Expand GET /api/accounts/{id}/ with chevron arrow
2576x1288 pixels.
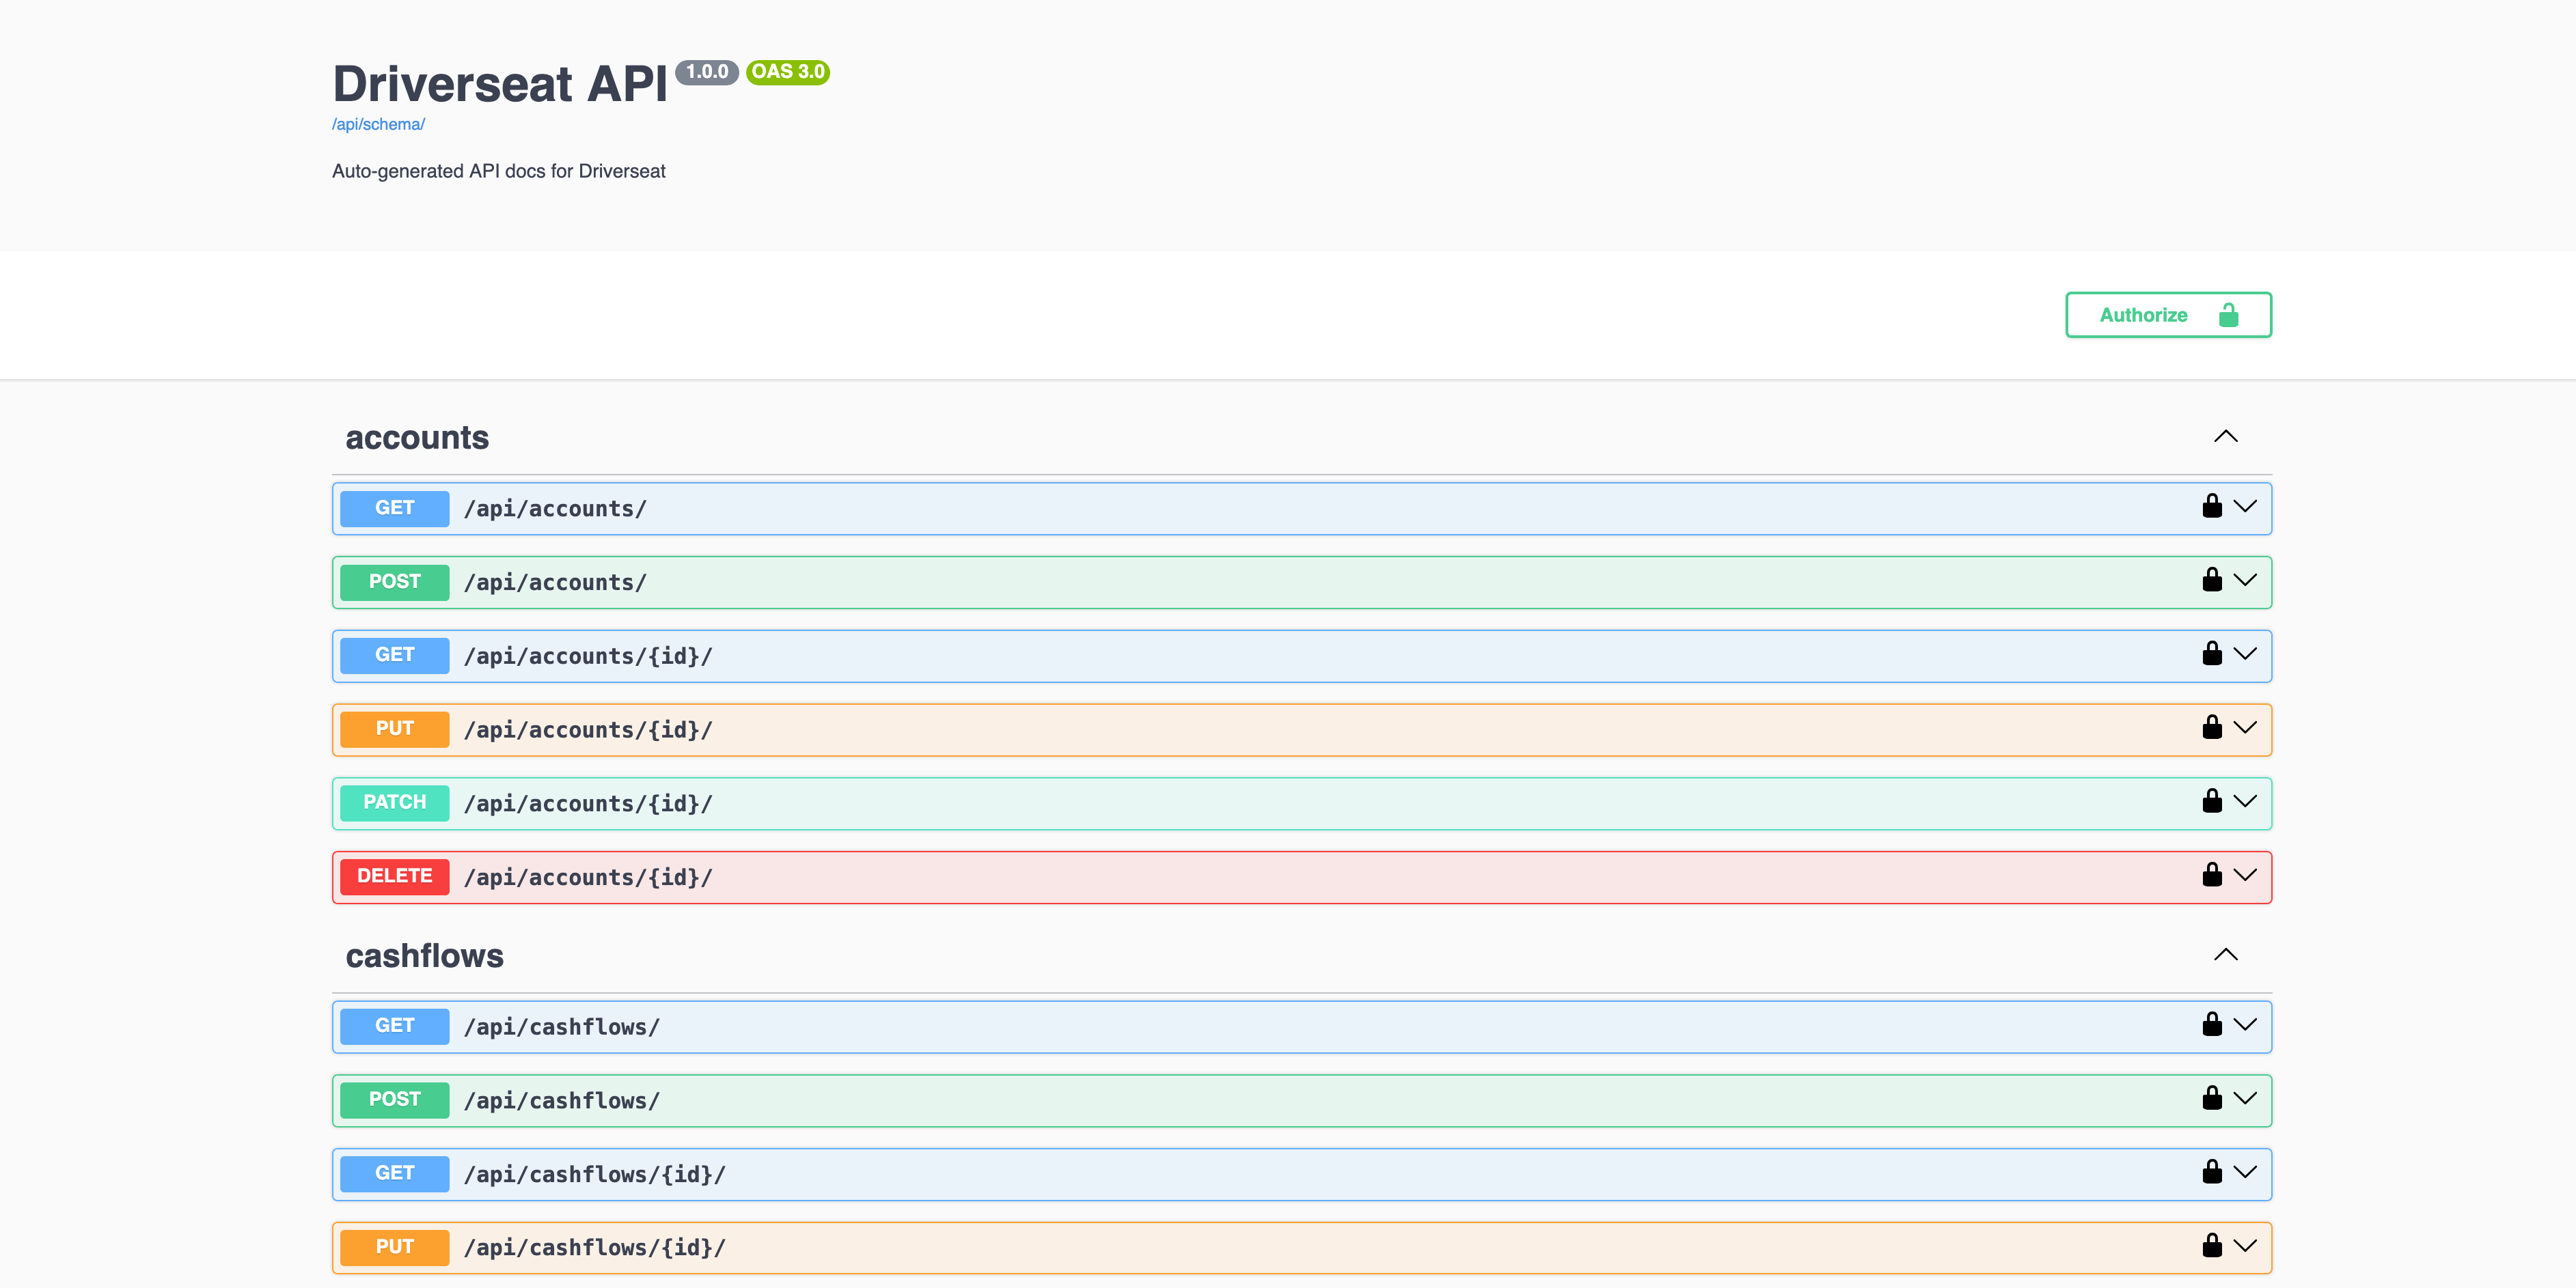[x=2245, y=654]
